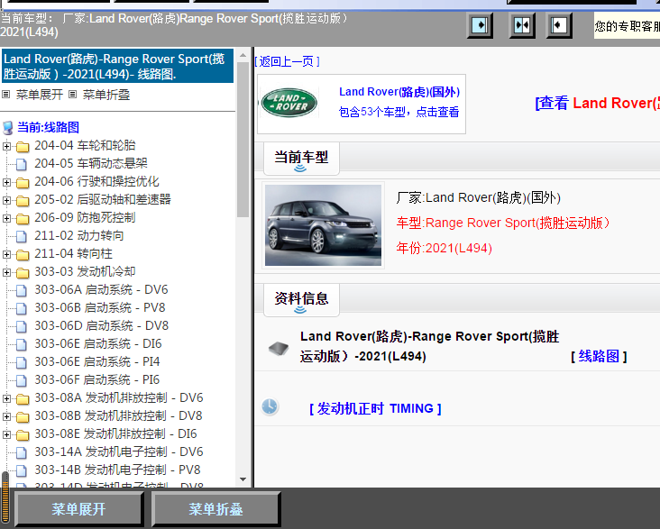Viewport: 660px width, 529px height.
Task: Select the blue header Land Rover 线路图 title
Action: (117, 66)
